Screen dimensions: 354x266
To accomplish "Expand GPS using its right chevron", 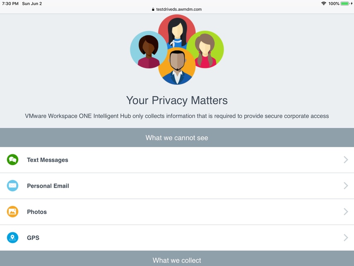I will click(x=346, y=238).
